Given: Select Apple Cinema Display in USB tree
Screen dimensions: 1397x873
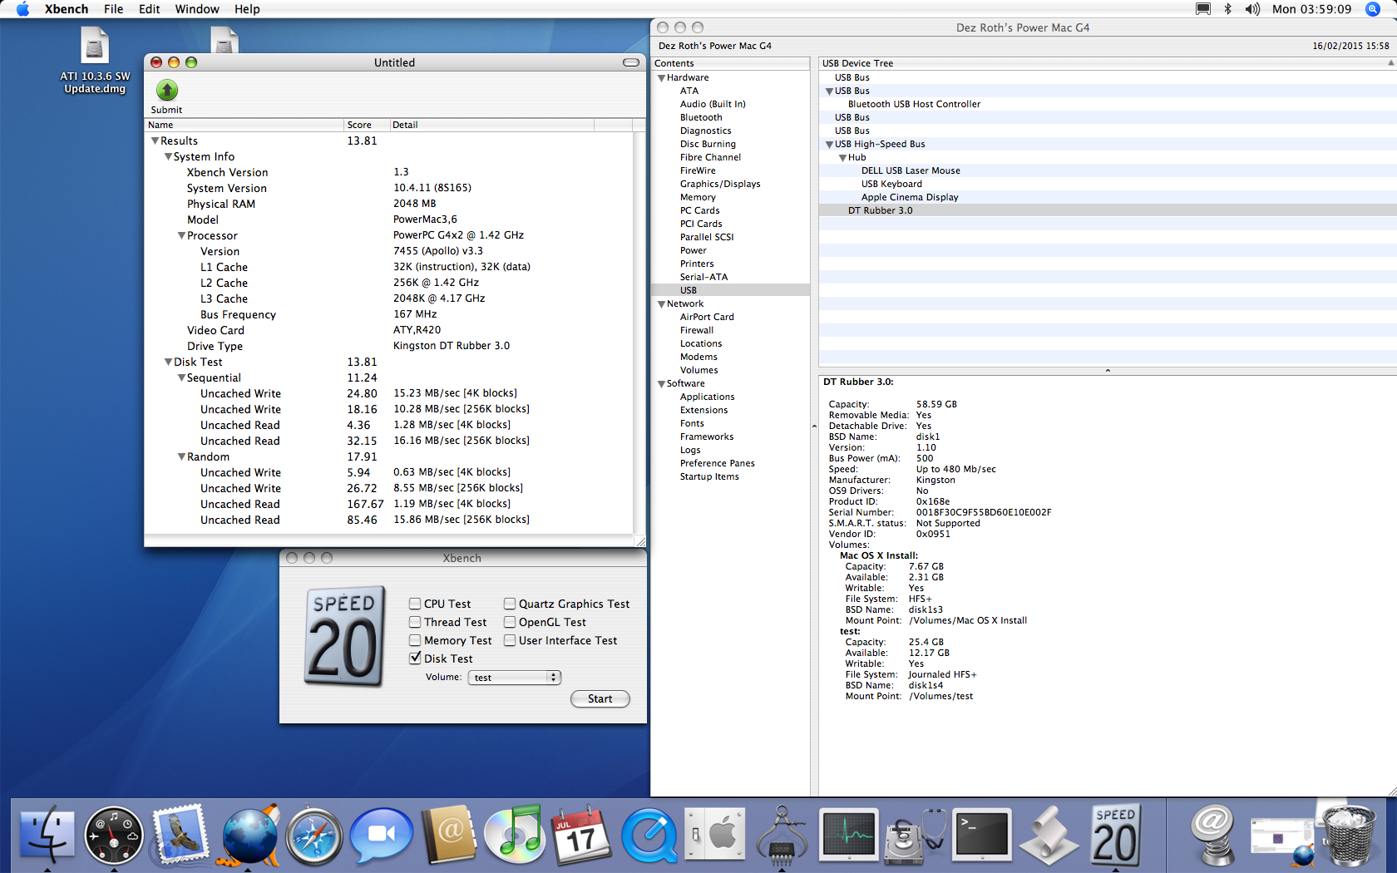Looking at the screenshot, I should pos(910,197).
